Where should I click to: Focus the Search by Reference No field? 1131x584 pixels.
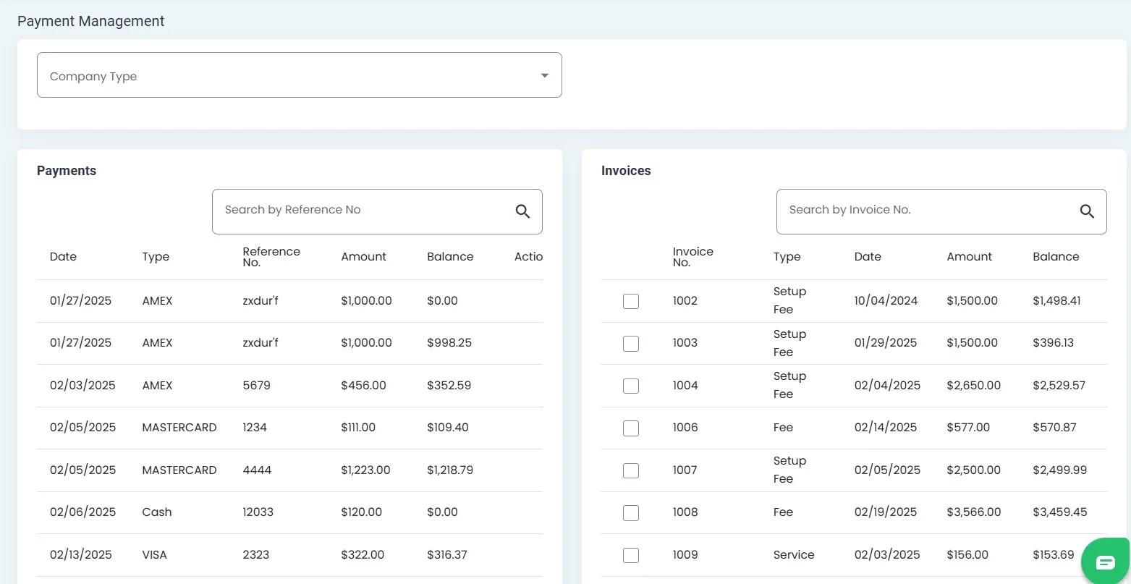pos(362,211)
